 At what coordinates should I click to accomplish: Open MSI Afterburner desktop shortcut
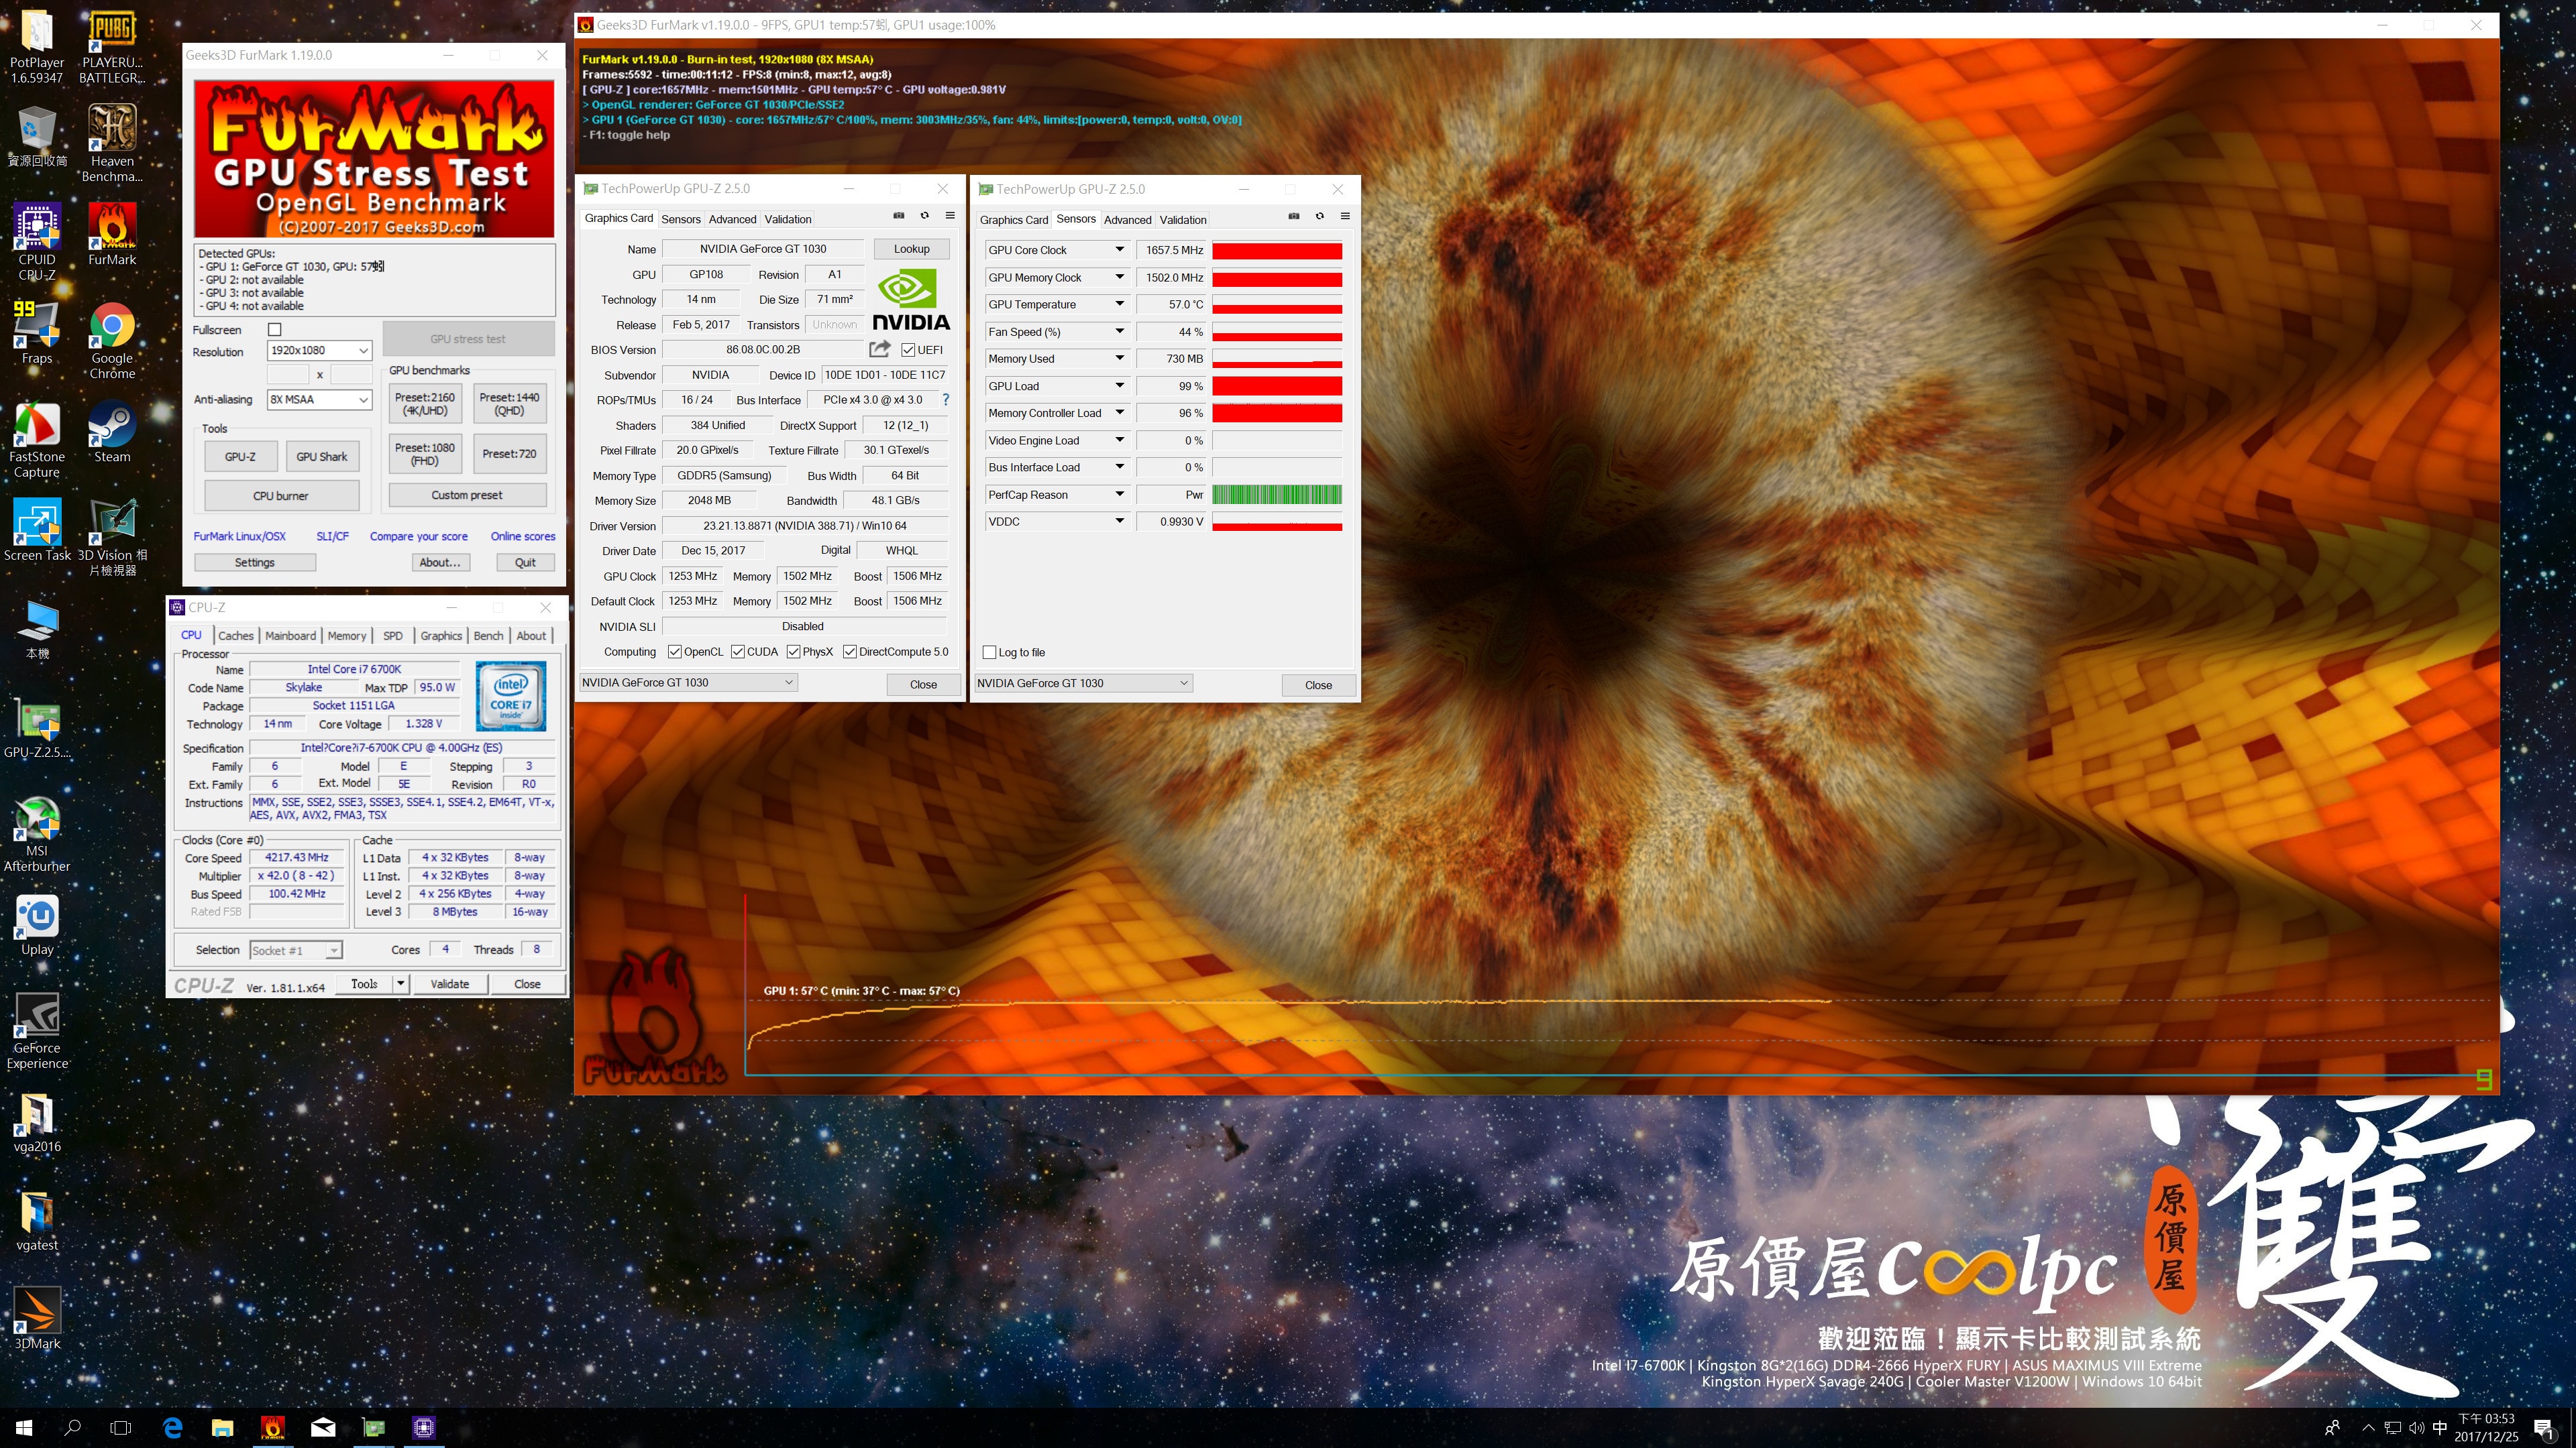click(37, 833)
